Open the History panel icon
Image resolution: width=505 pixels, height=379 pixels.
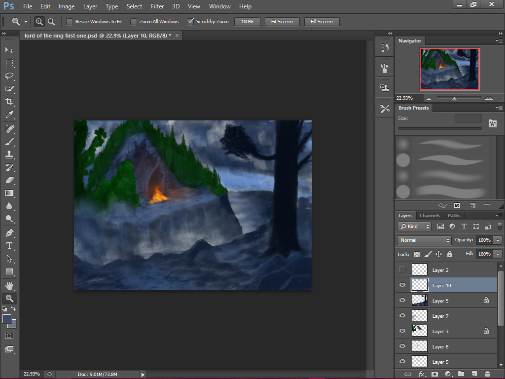[x=385, y=48]
